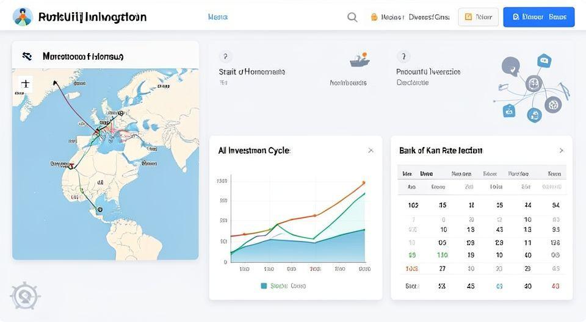
Task: Click the user avatar logo in header
Action: click(x=23, y=17)
